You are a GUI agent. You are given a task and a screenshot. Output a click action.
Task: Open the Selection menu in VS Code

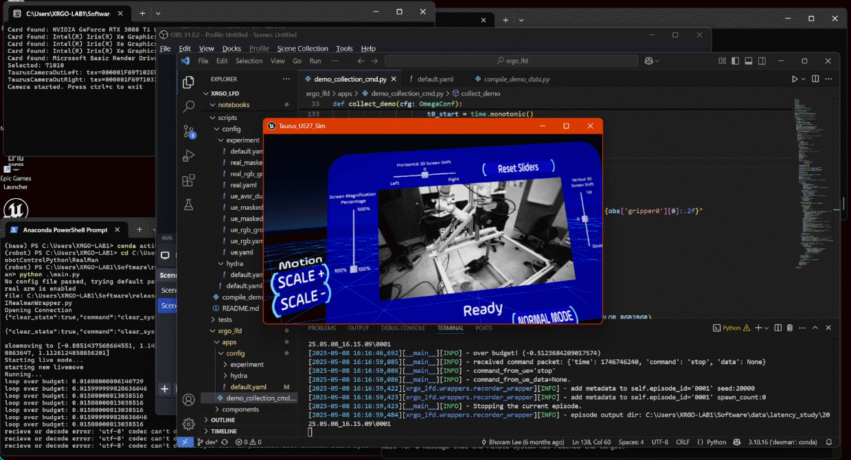pyautogui.click(x=249, y=61)
